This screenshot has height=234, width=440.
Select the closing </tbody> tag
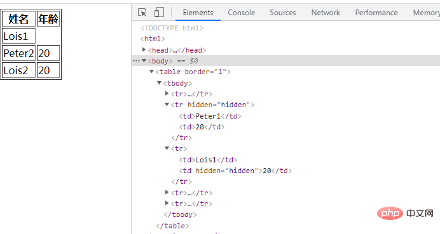[x=180, y=215]
